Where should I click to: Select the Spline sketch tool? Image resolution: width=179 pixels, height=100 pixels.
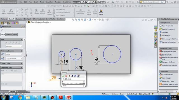pyautogui.click(x=26, y=9)
